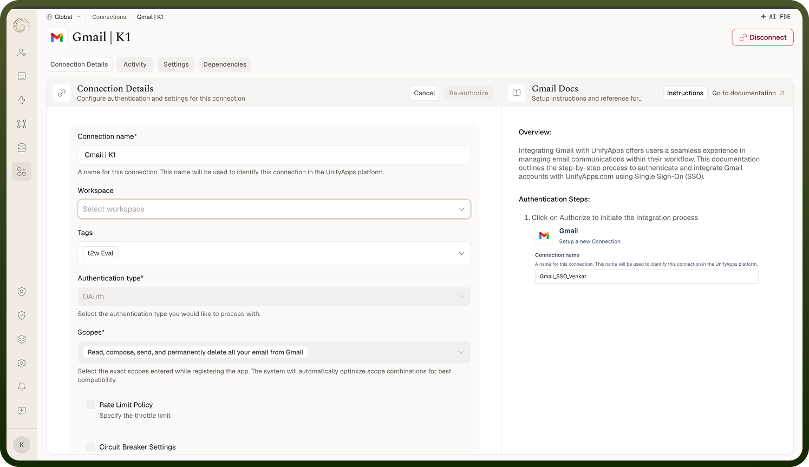Click the Gmail_SSO_Venkat example field in docs

647,277
